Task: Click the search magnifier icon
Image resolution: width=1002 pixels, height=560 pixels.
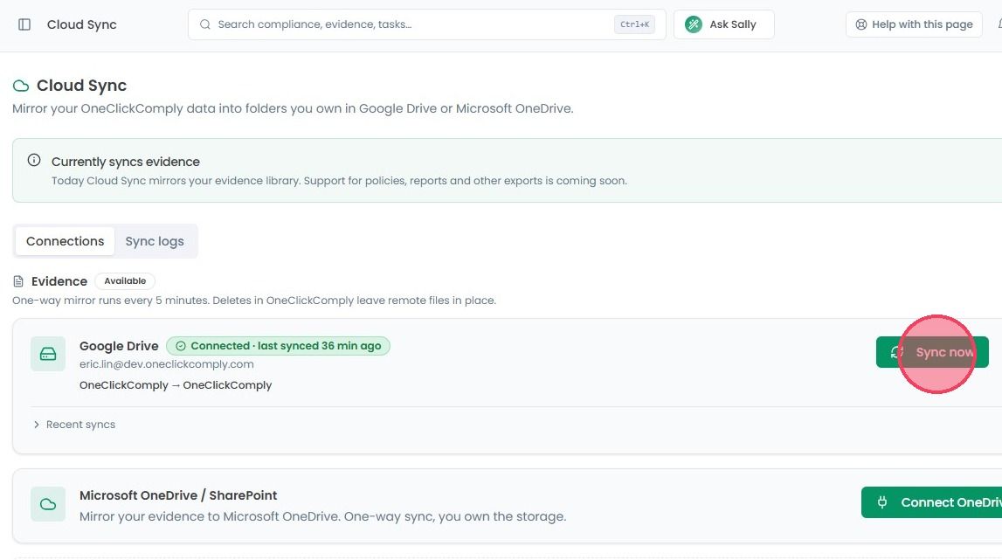Action: (204, 24)
